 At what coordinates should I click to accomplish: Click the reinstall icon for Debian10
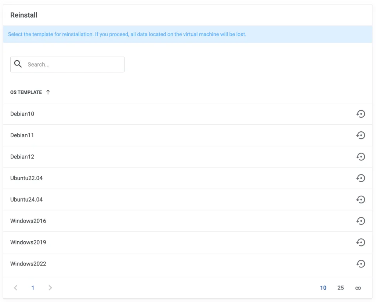click(x=361, y=114)
